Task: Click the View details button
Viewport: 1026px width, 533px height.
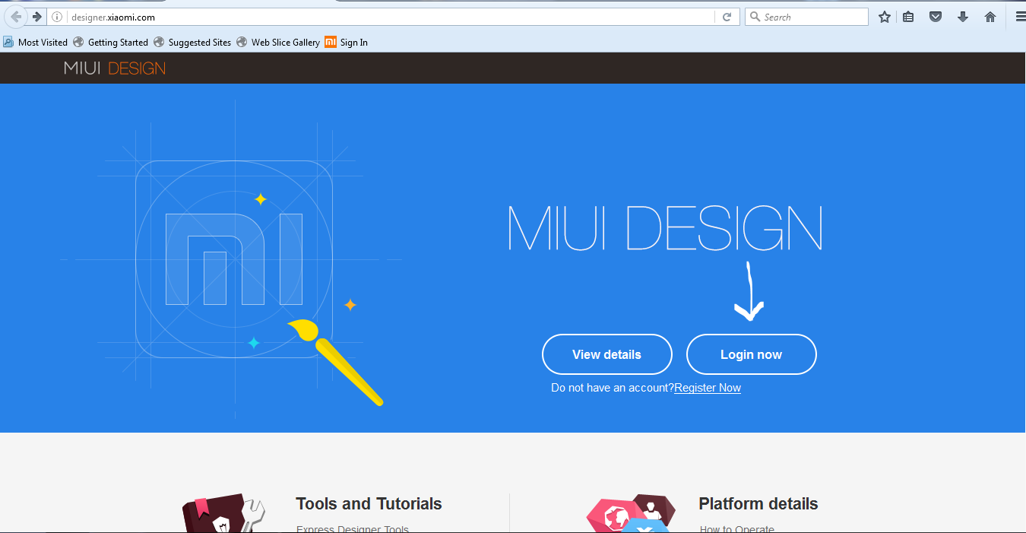Action: (606, 354)
